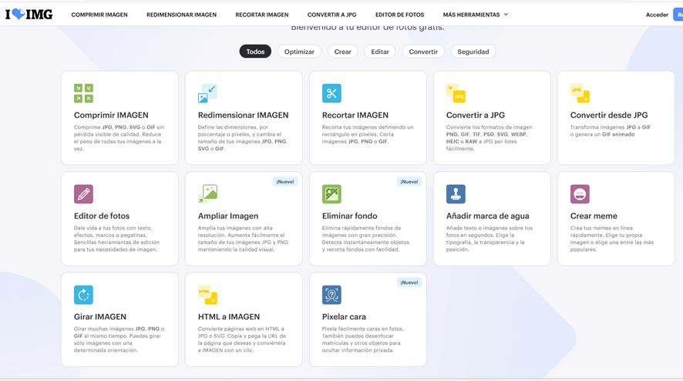Select the Todos filter tab

[x=255, y=52]
